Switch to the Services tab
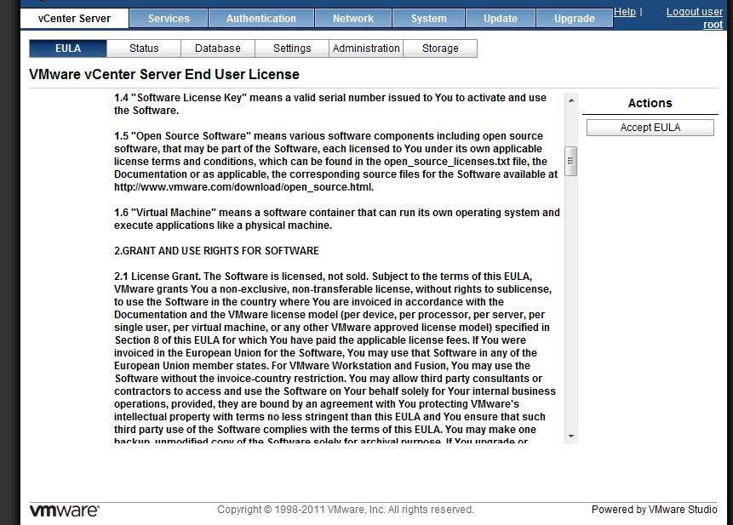Image resolution: width=733 pixels, height=525 pixels. point(169,19)
